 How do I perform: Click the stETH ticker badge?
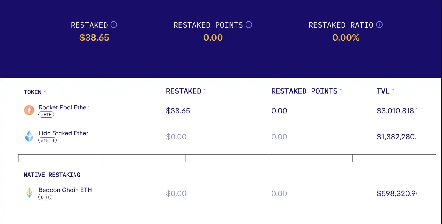[48, 140]
